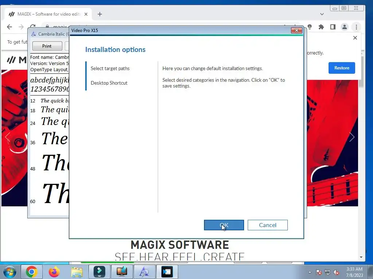Close the Video Pro X15 dialog

[297, 31]
